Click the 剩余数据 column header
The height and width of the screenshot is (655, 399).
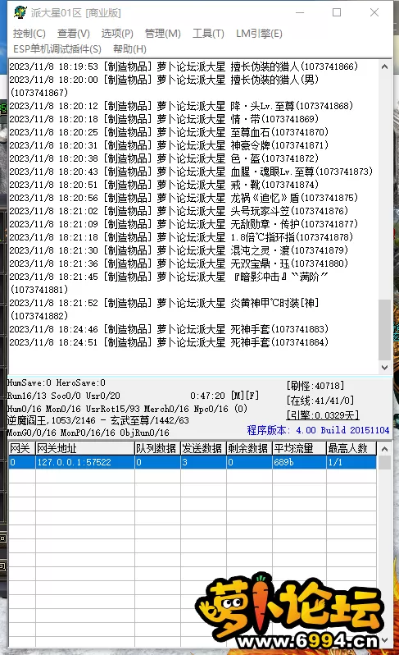pos(249,449)
